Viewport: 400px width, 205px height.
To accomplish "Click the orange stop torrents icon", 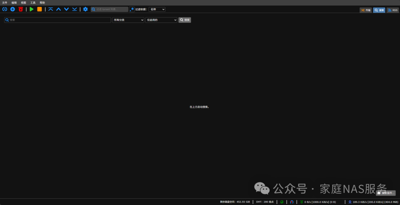I will [40, 9].
